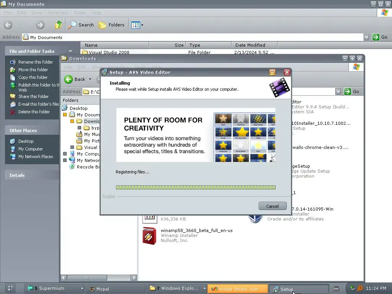
Task: Select My Pictures in Folders tree
Action: tap(91, 141)
